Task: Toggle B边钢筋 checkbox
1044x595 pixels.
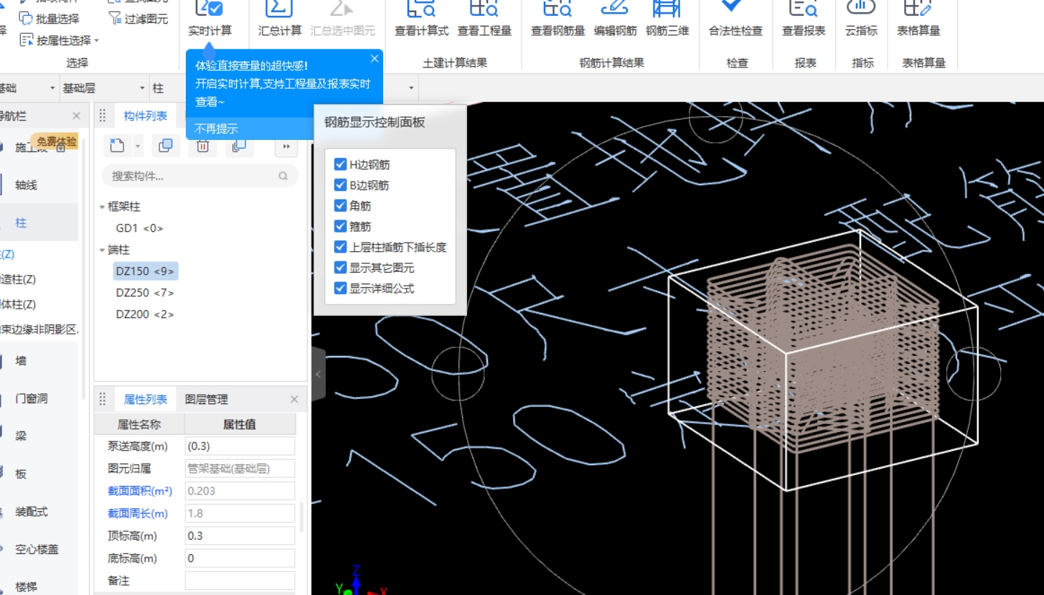Action: [341, 185]
